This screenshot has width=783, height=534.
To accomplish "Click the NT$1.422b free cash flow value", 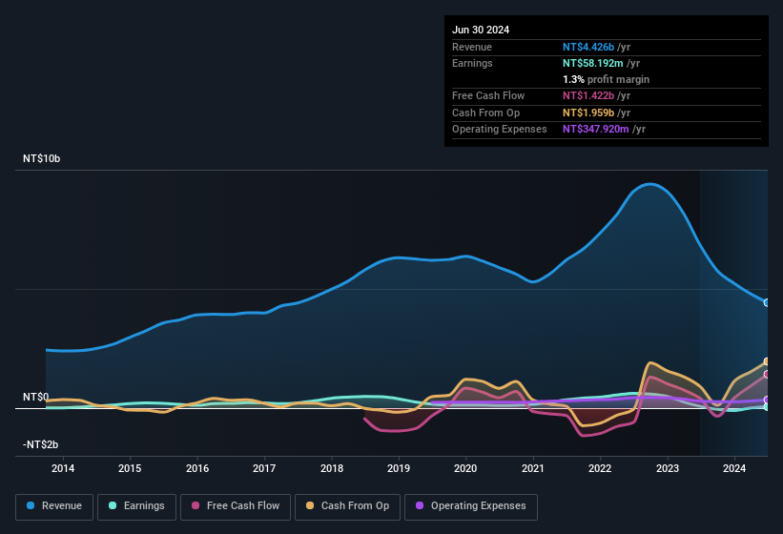I will click(x=588, y=95).
